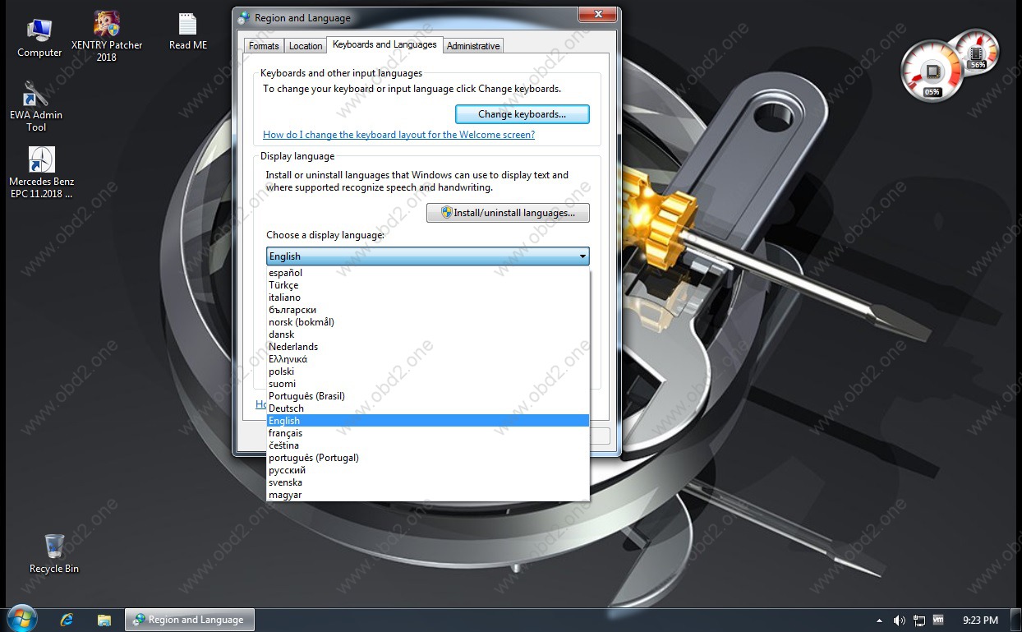
Task: Open the Administrative tab
Action: coord(472,46)
